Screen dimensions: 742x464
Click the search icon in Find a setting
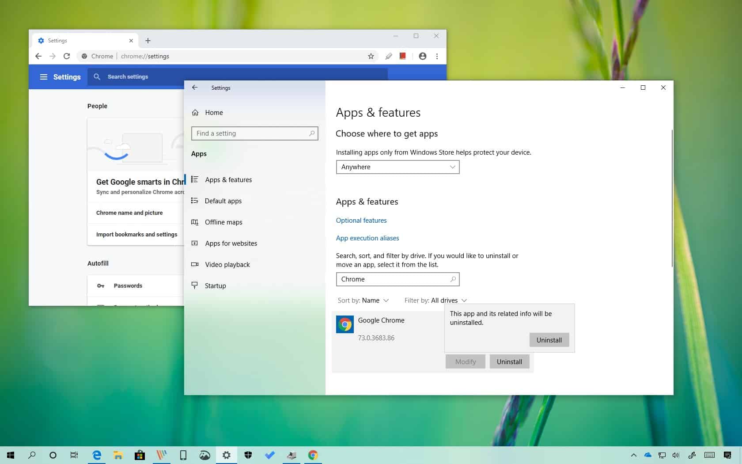point(312,133)
